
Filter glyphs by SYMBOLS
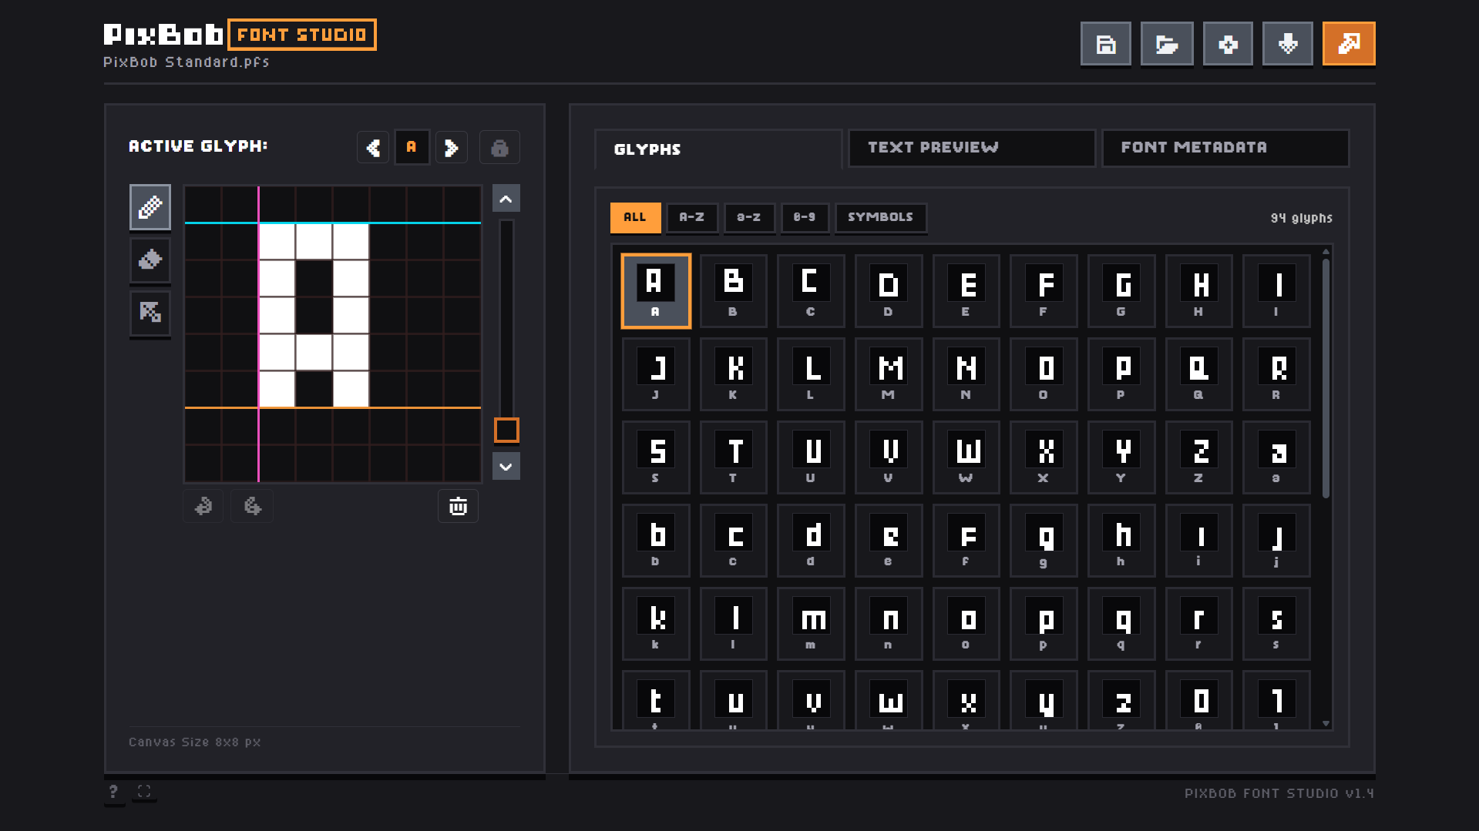(881, 218)
